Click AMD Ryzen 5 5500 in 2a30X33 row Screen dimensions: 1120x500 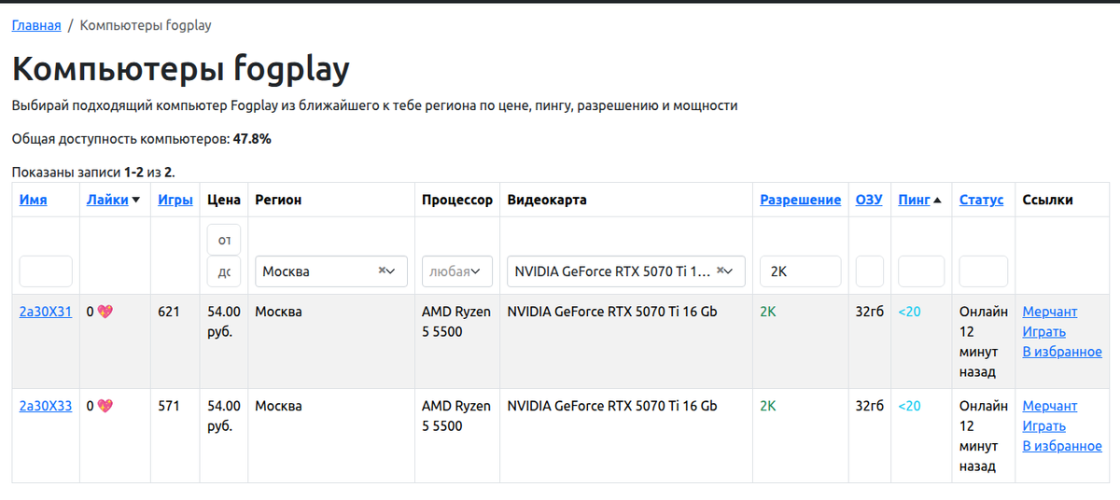[456, 416]
